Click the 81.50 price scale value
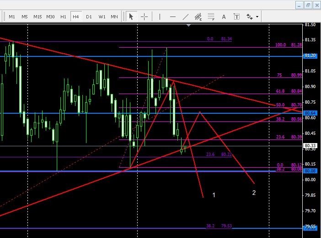 tap(310, 25)
